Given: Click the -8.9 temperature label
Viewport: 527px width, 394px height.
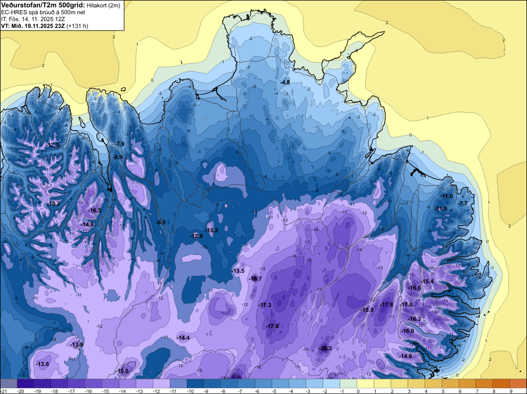Looking at the screenshot, I should pos(118,157).
